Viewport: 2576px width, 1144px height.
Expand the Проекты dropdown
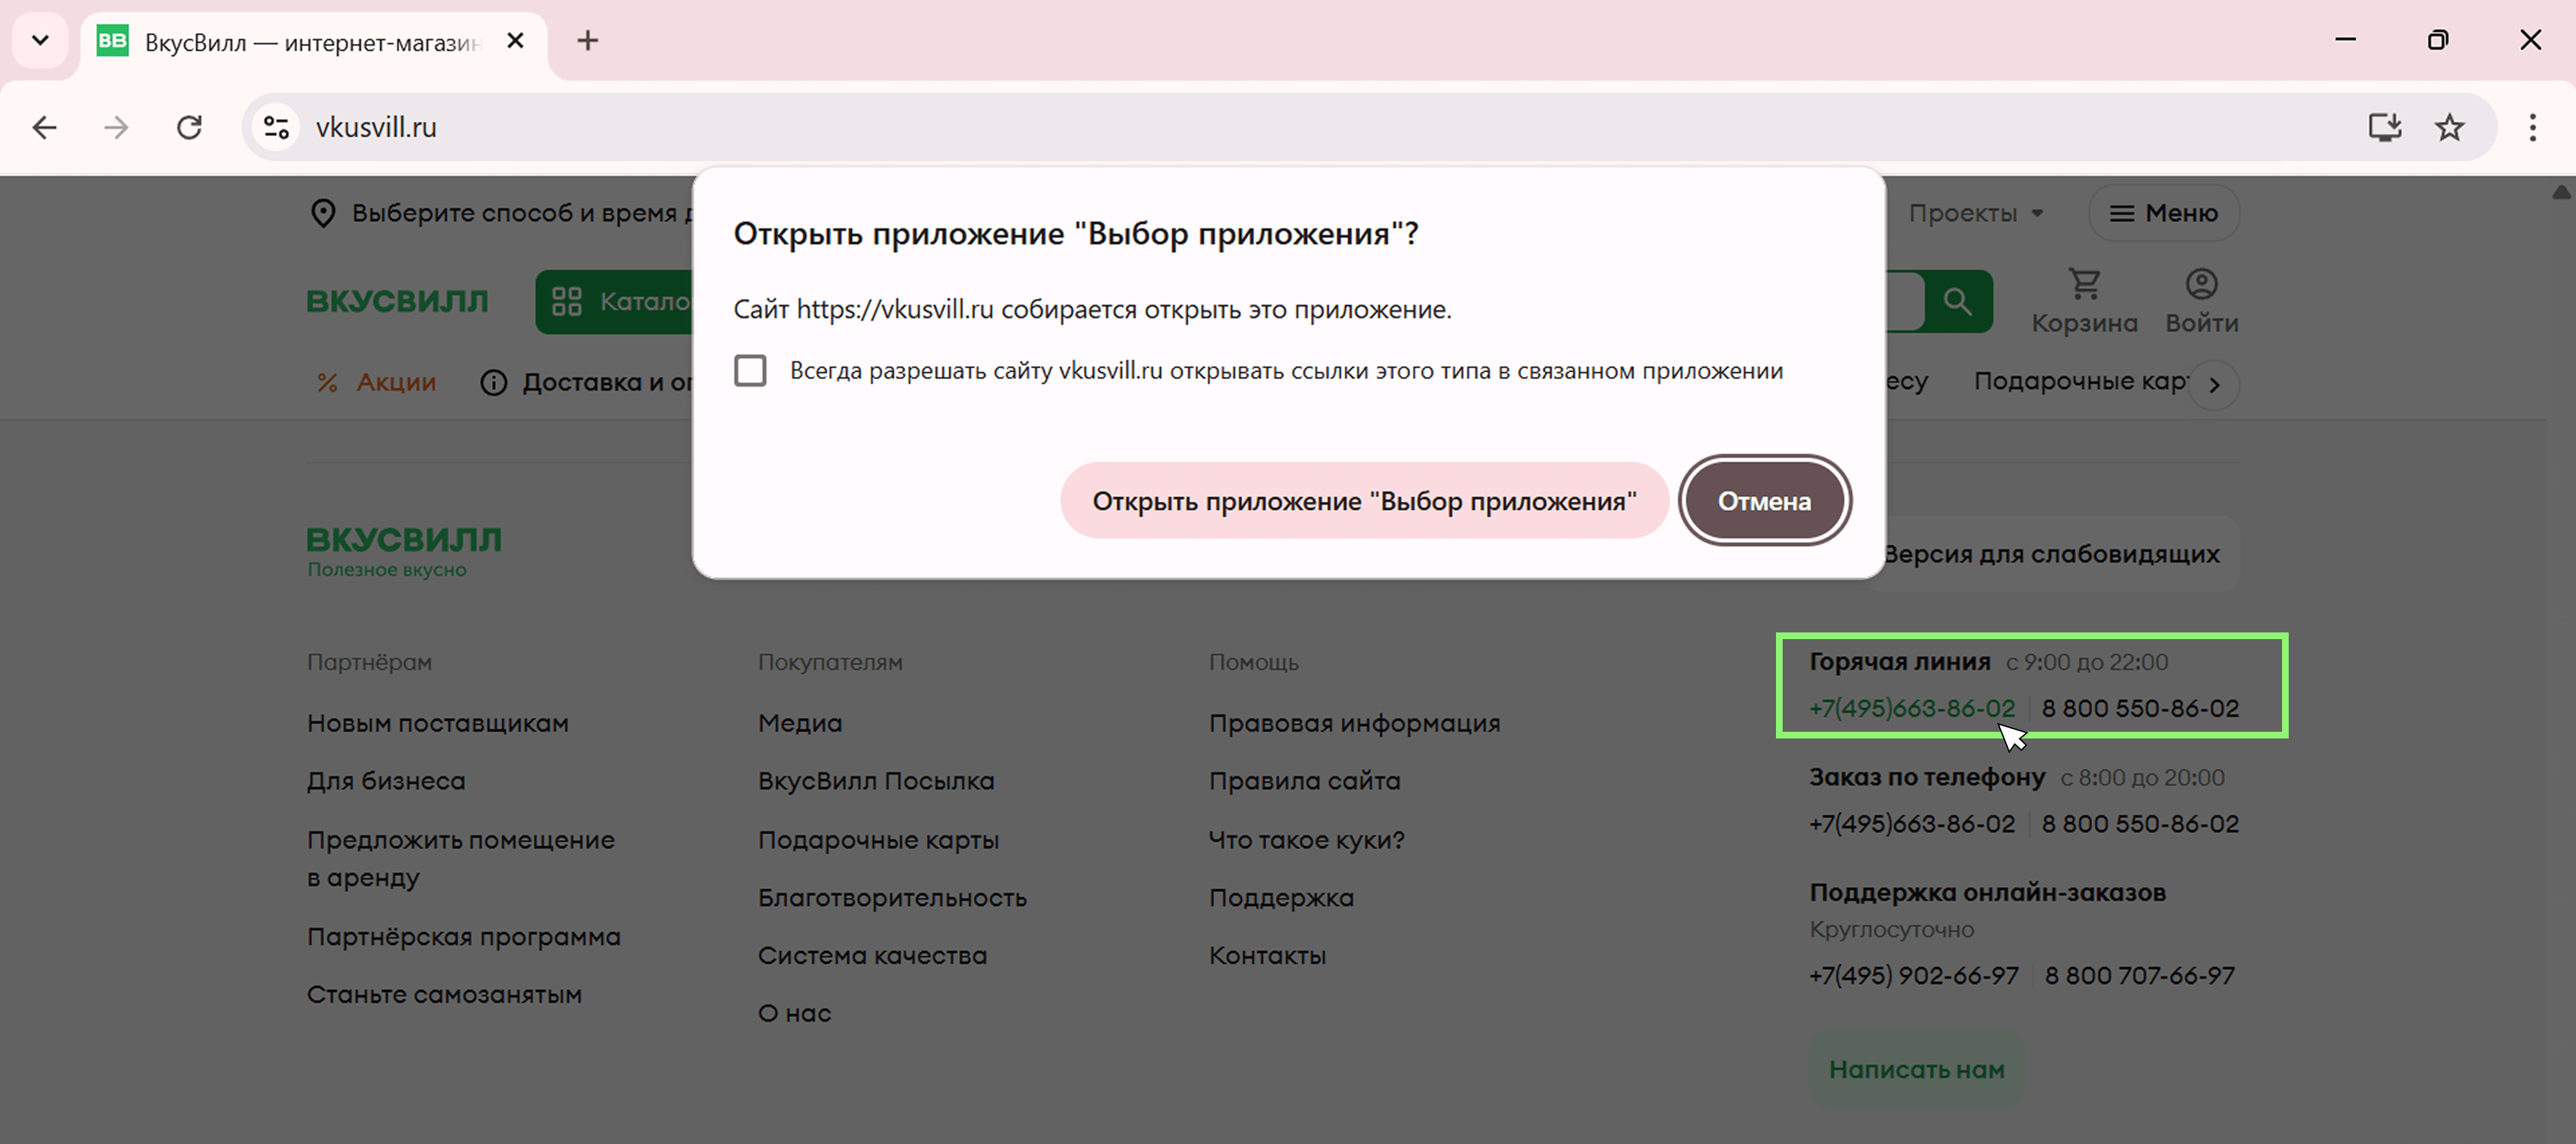point(1975,213)
